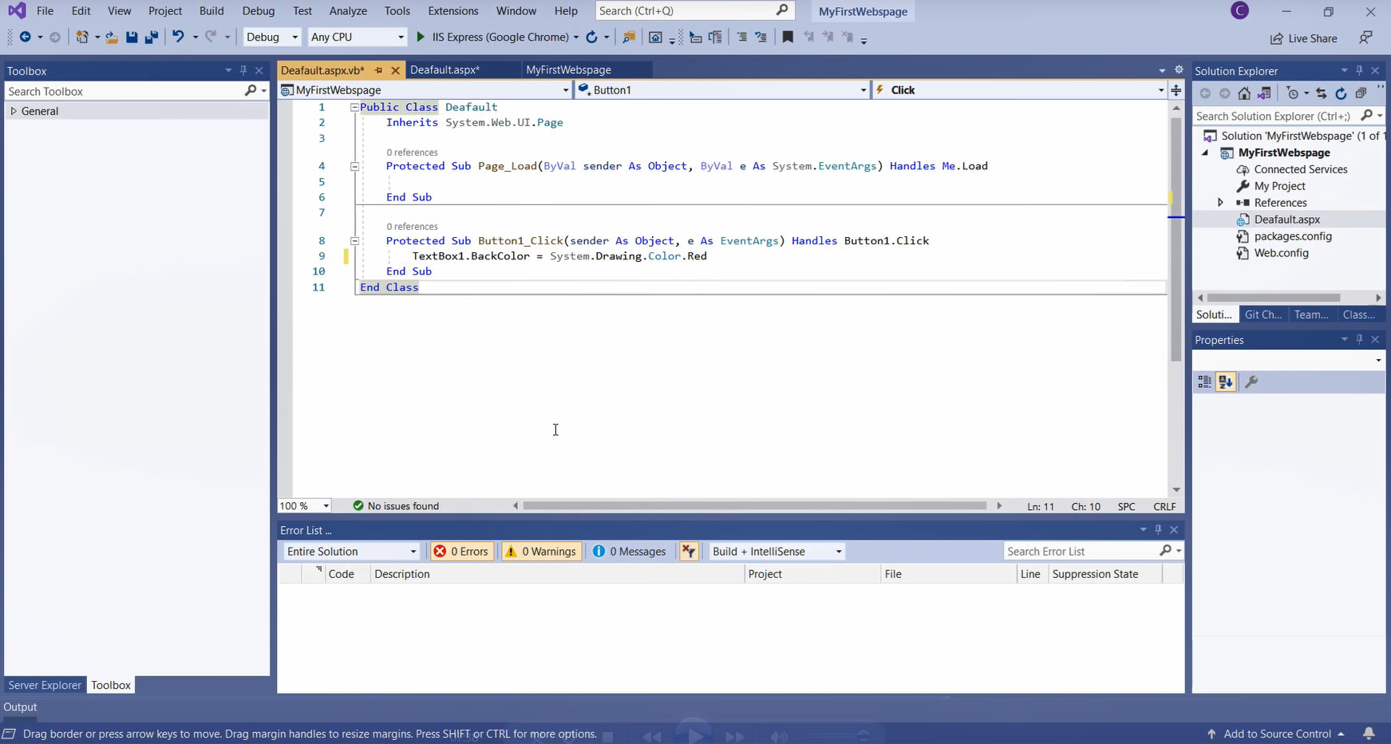Expand the References tree node

pos(1220,203)
